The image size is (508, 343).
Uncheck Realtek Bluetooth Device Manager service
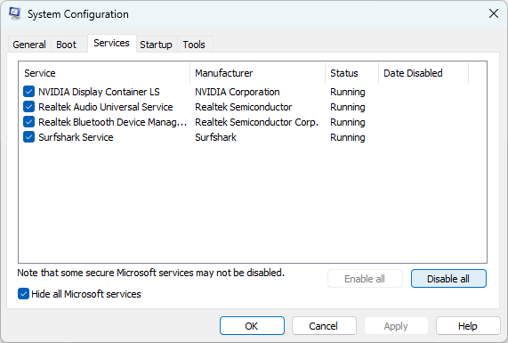28,122
